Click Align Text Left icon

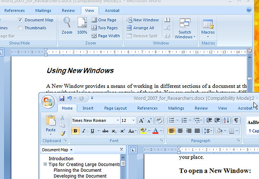point(172,131)
